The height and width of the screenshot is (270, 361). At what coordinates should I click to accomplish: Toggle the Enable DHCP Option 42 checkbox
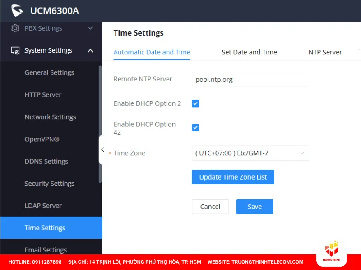(195, 128)
